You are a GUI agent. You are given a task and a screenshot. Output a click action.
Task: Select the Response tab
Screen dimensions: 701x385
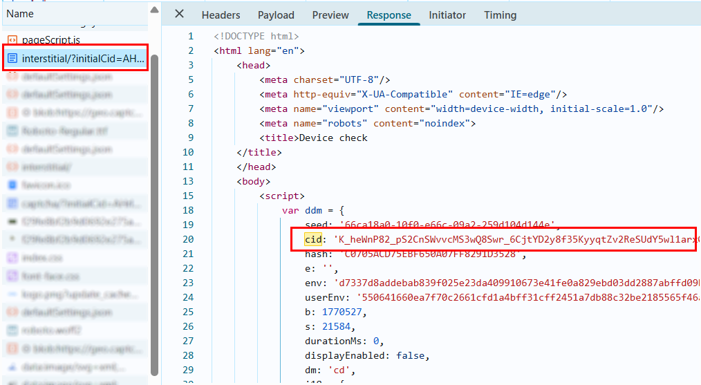coord(389,15)
